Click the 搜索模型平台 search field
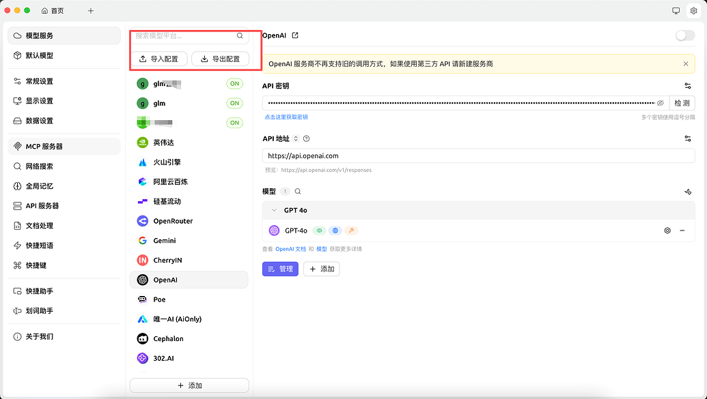 pos(189,35)
